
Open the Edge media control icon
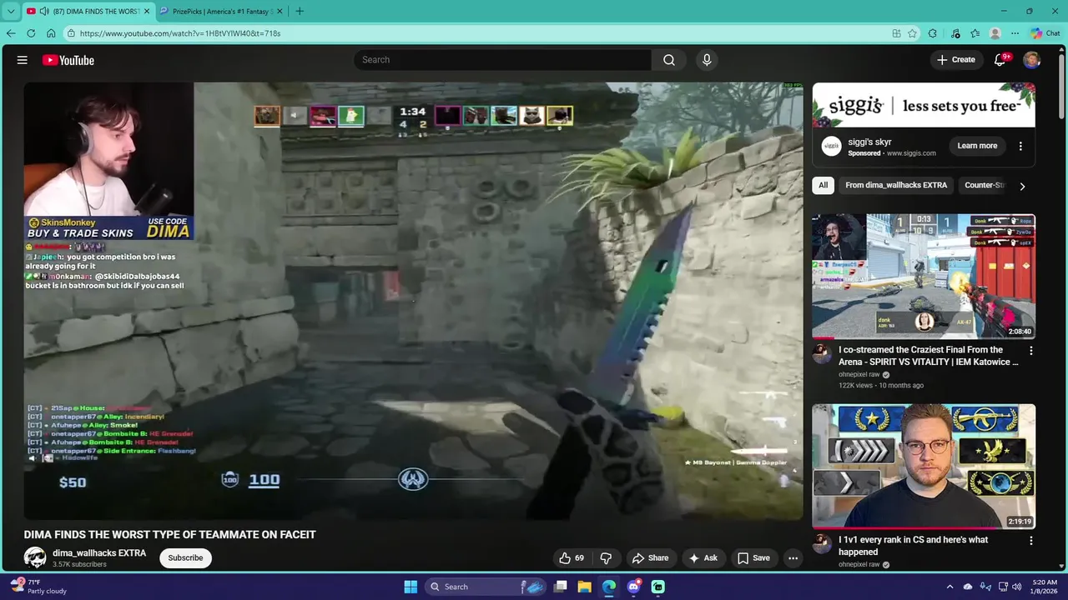tap(955, 33)
